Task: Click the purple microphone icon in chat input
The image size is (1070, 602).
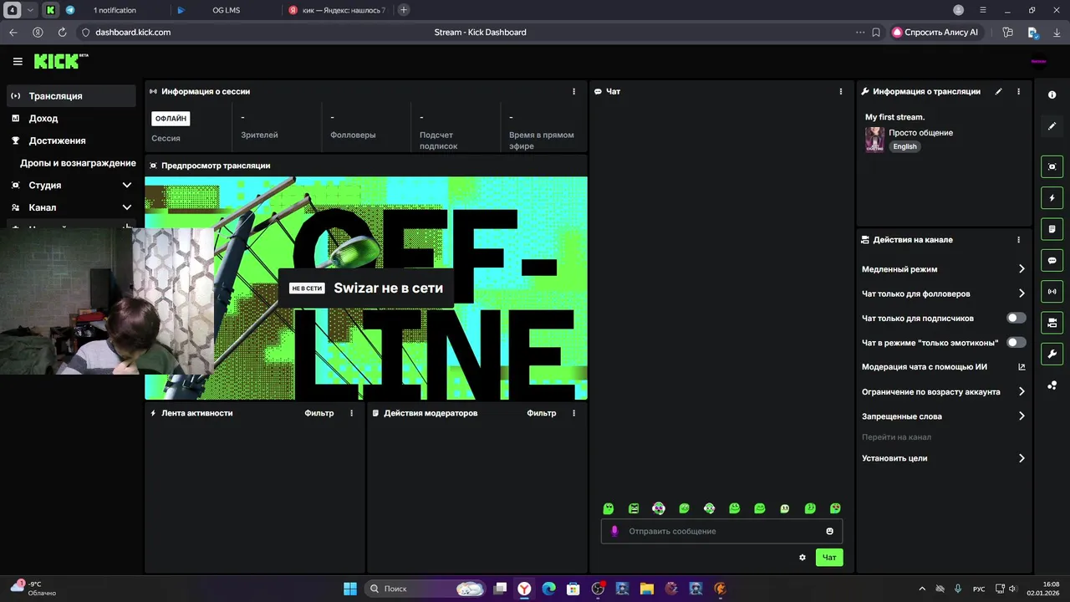Action: (x=615, y=531)
